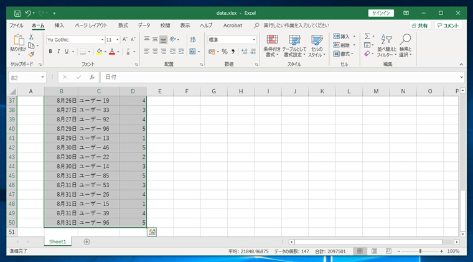
Task: Toggle Italic formatting
Action: [x=59, y=52]
